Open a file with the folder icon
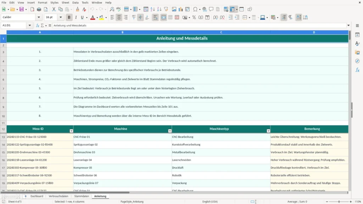Viewport: 363px width, 204px height. 12,9
